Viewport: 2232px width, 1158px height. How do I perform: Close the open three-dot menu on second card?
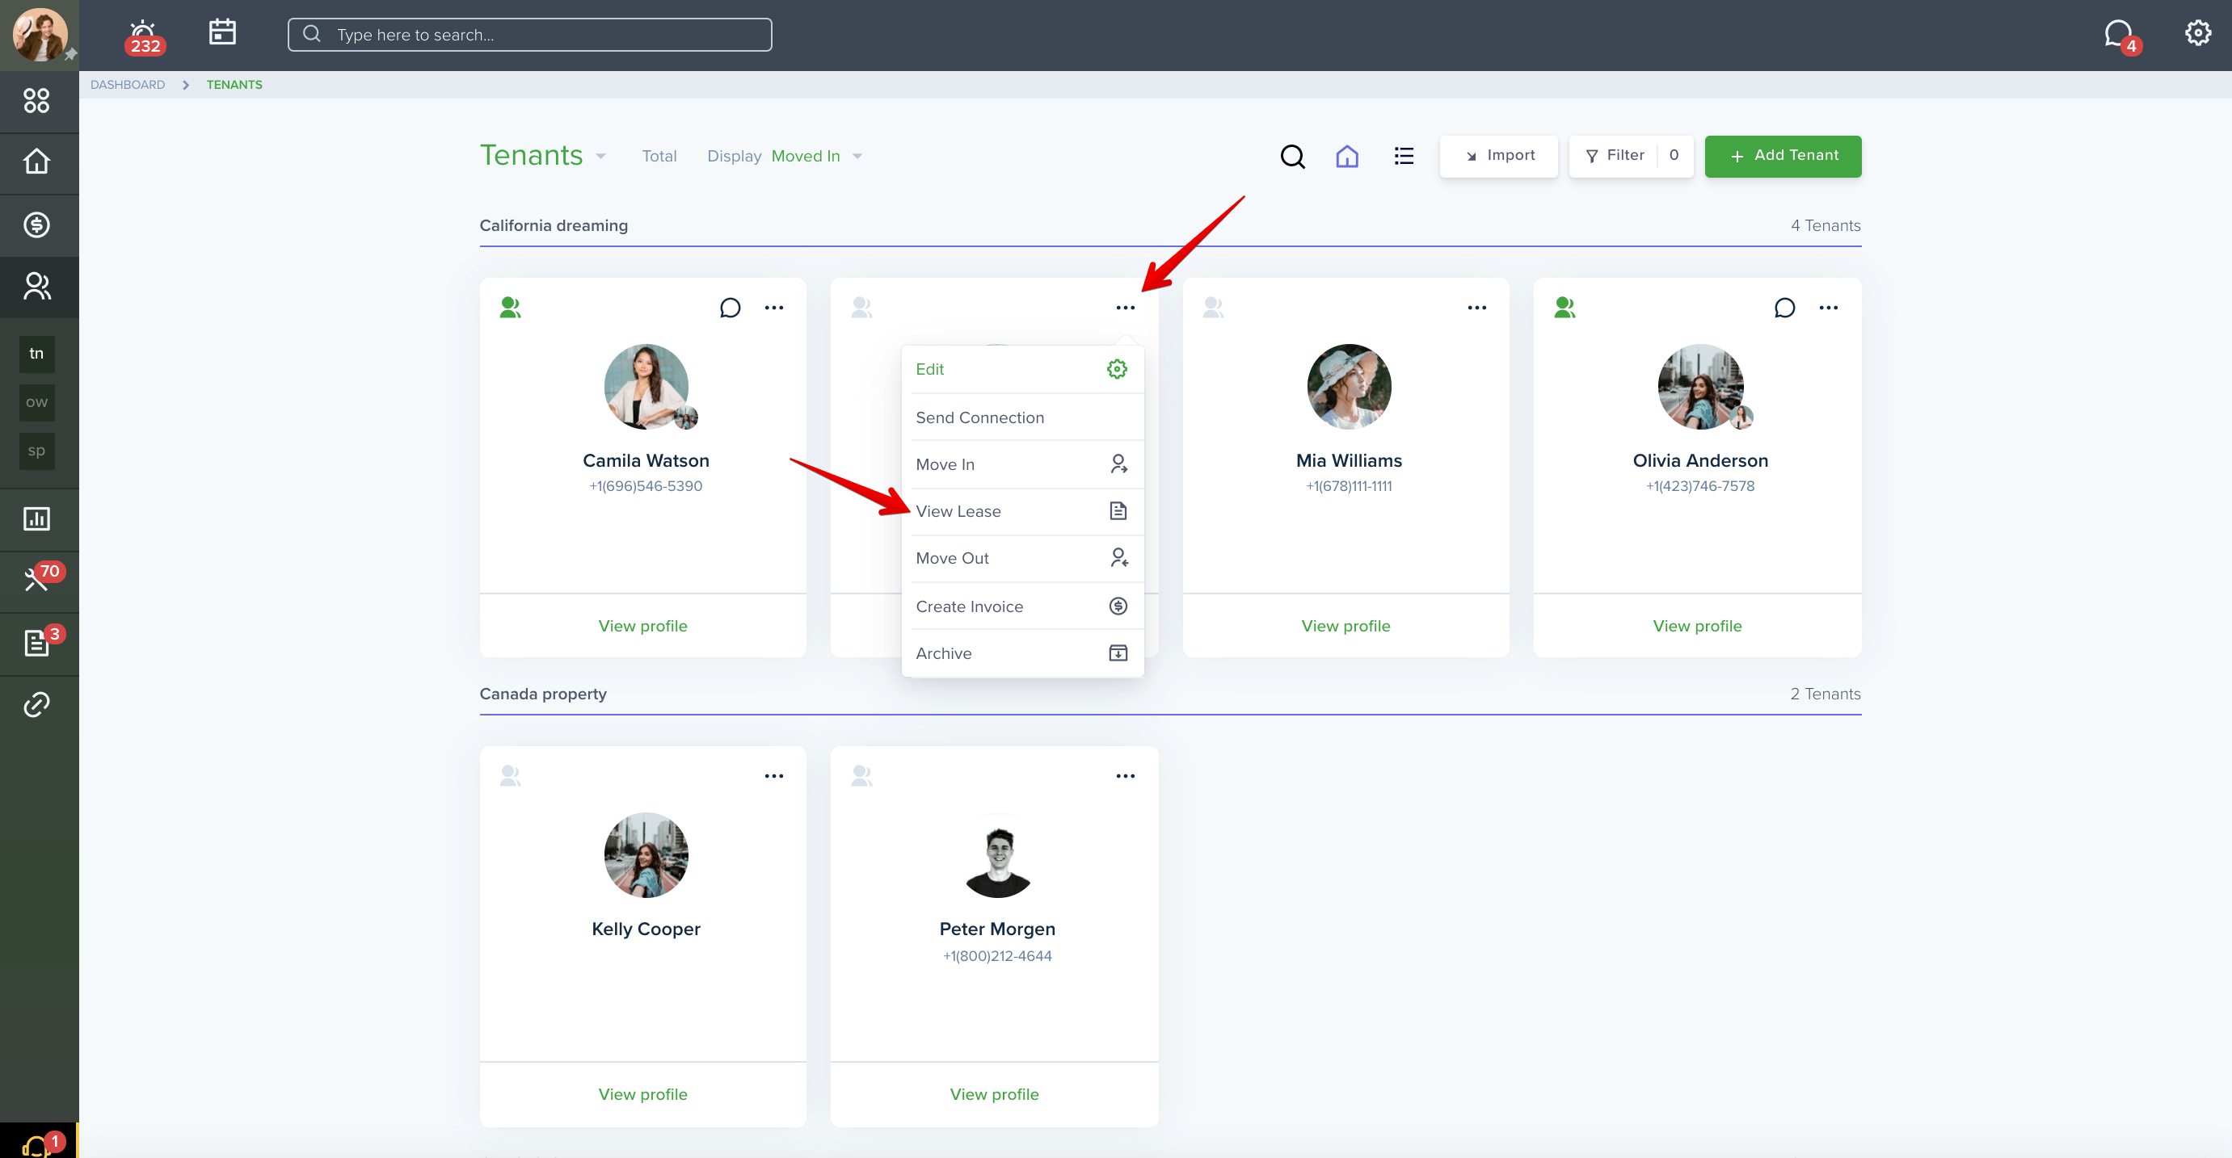tap(1125, 308)
